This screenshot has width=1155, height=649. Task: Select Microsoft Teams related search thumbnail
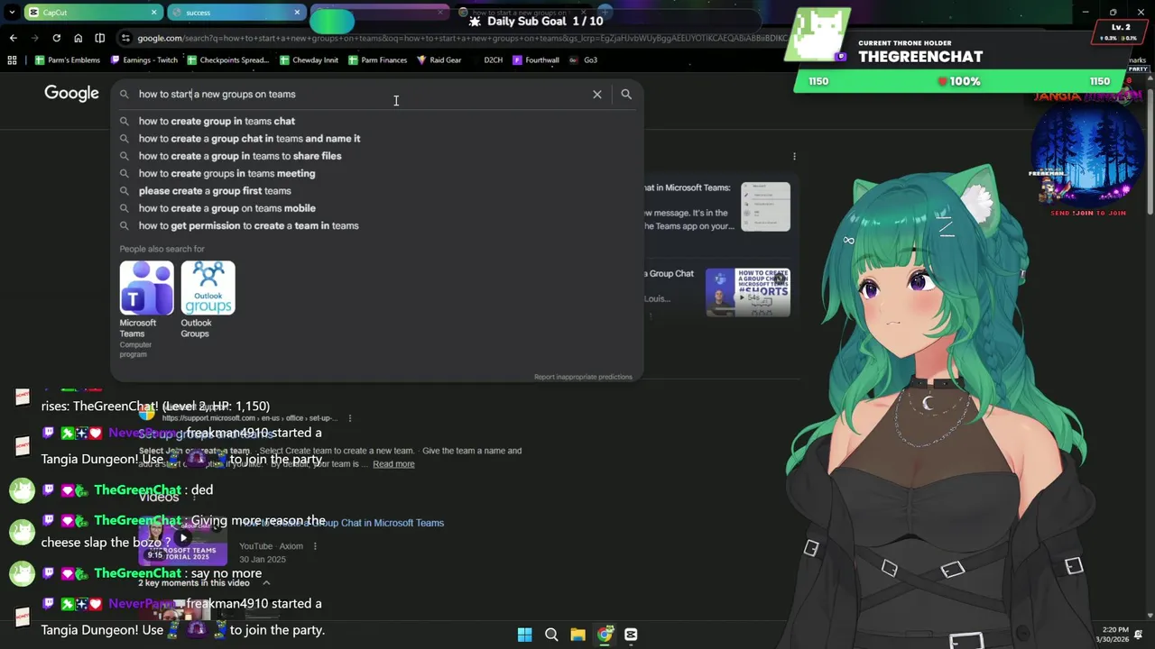[146, 288]
